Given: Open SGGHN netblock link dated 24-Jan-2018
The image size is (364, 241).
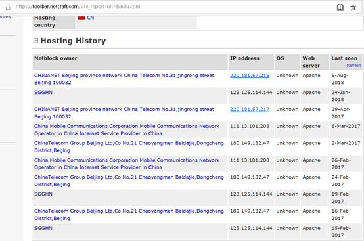Looking at the screenshot, I should pos(43,93).
